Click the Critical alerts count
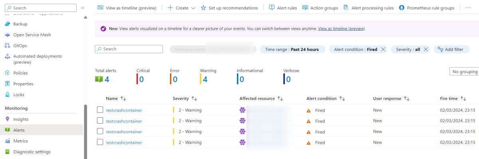 coord(141,79)
